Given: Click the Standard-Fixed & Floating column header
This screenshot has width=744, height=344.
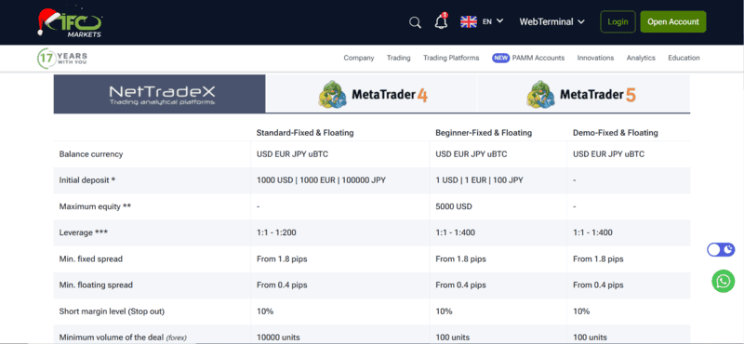Looking at the screenshot, I should (305, 133).
